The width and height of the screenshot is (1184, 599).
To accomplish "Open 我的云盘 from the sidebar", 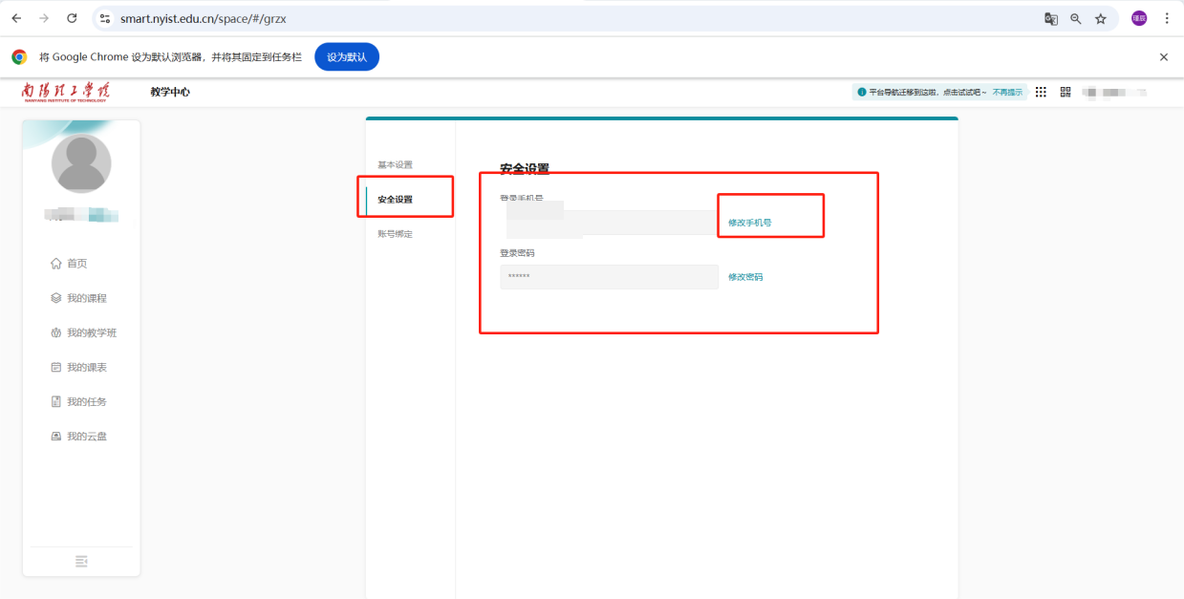I will coord(86,437).
